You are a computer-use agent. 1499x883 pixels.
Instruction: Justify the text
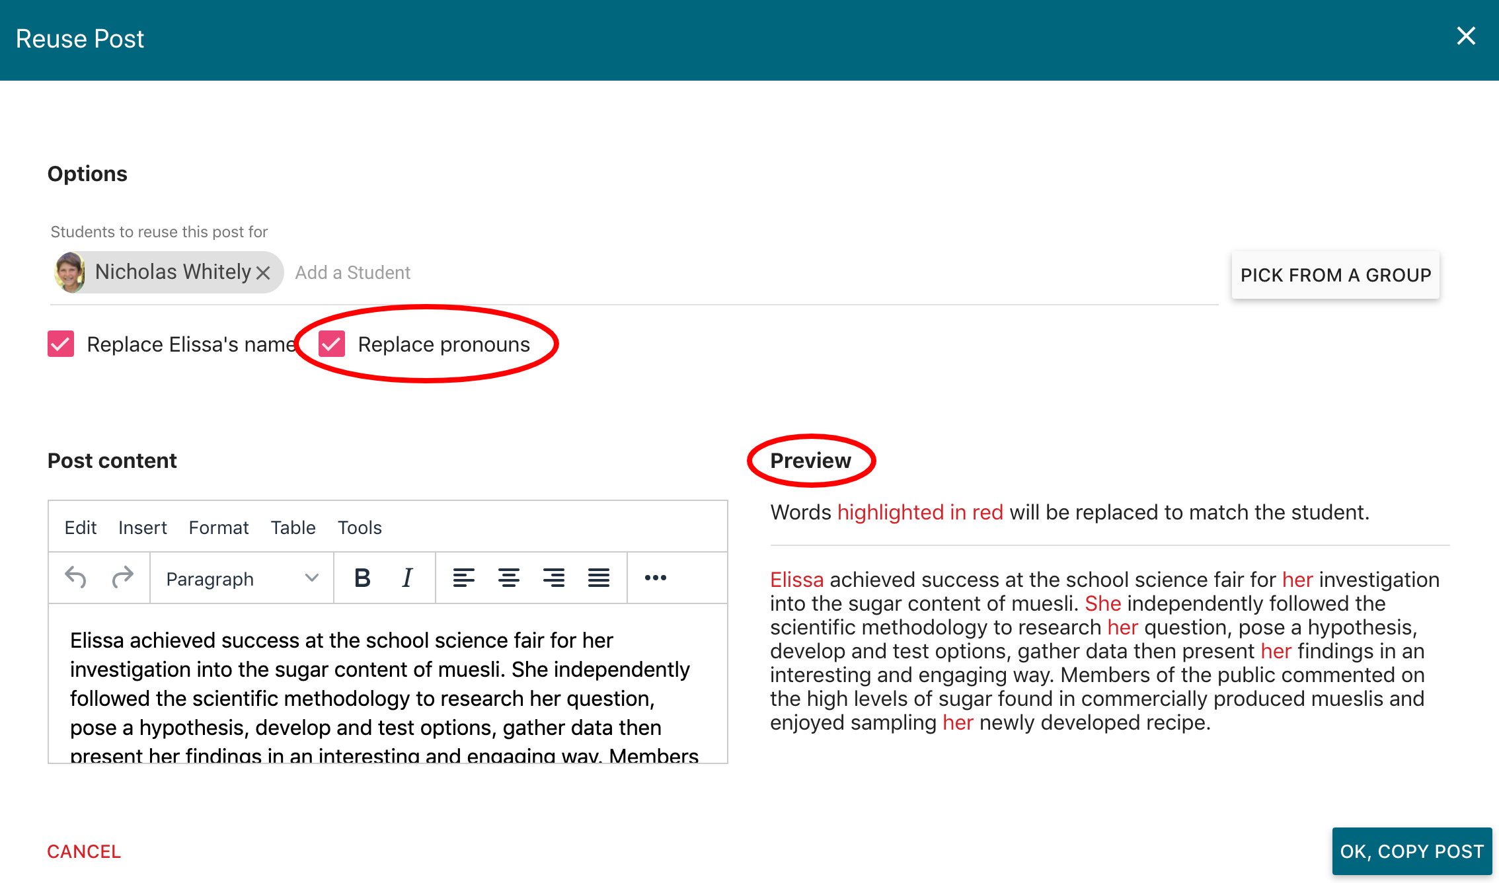[x=598, y=578]
